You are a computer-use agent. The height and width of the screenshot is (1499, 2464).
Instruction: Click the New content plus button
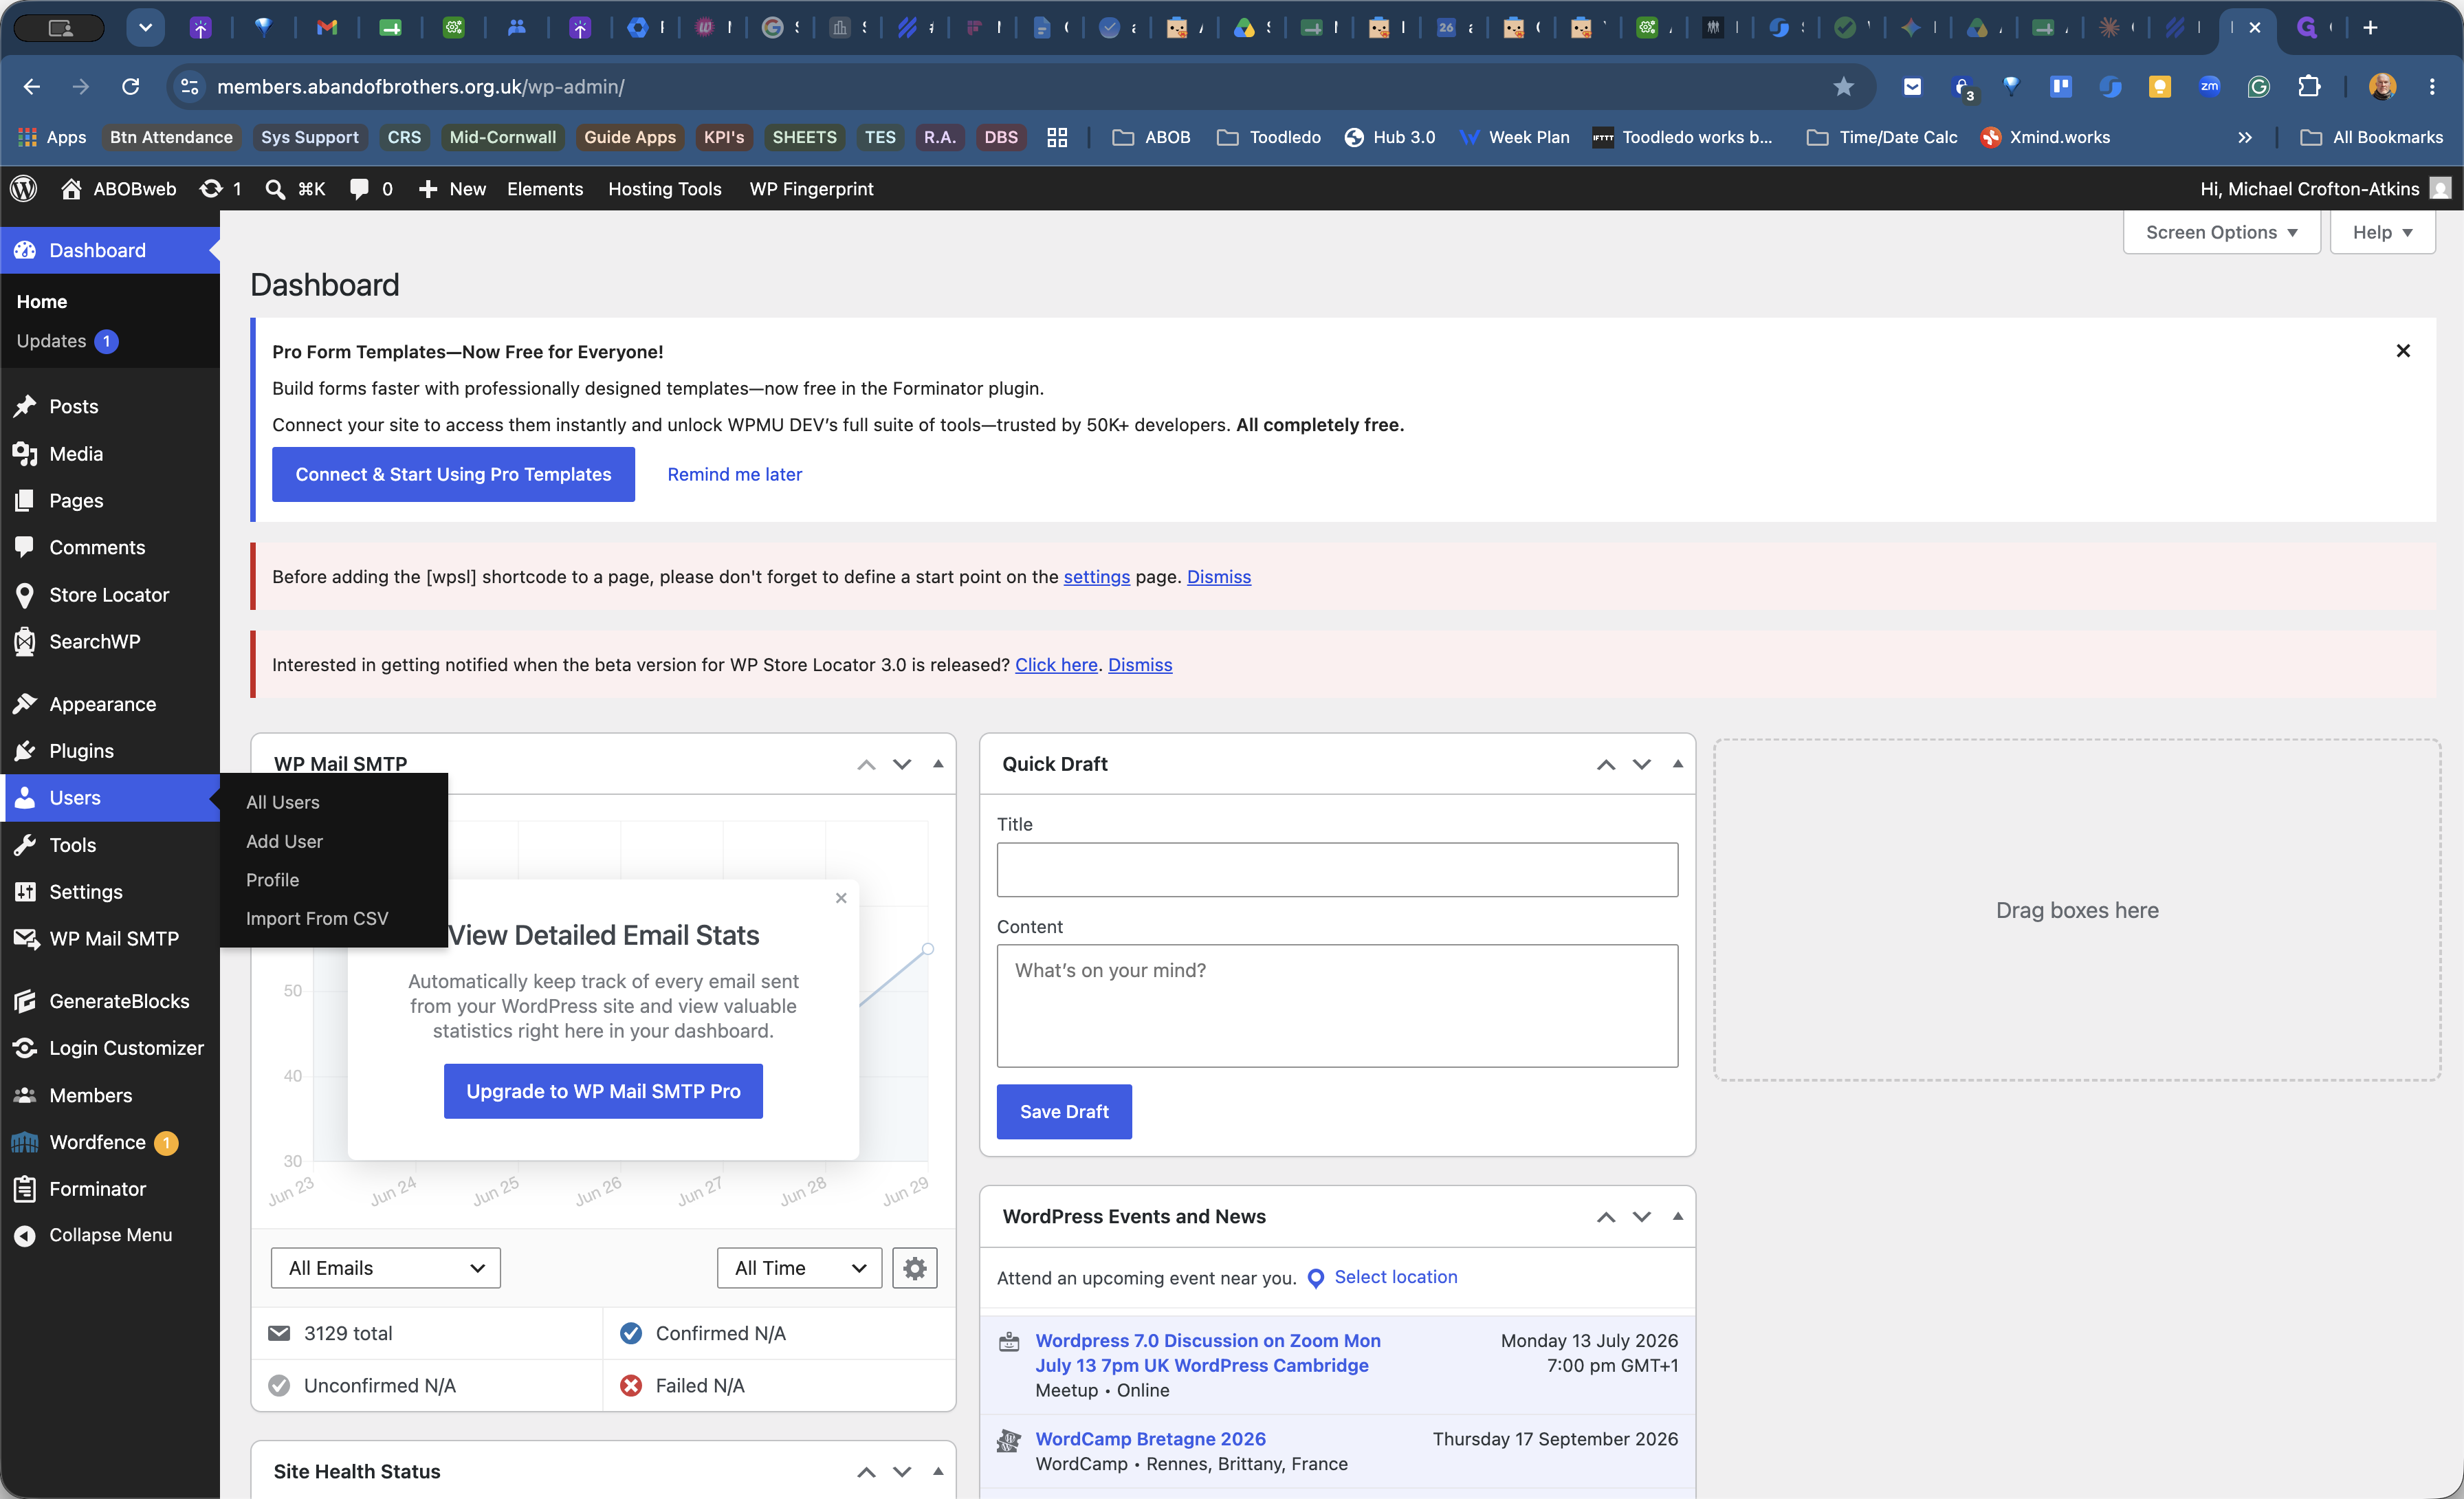pos(452,189)
